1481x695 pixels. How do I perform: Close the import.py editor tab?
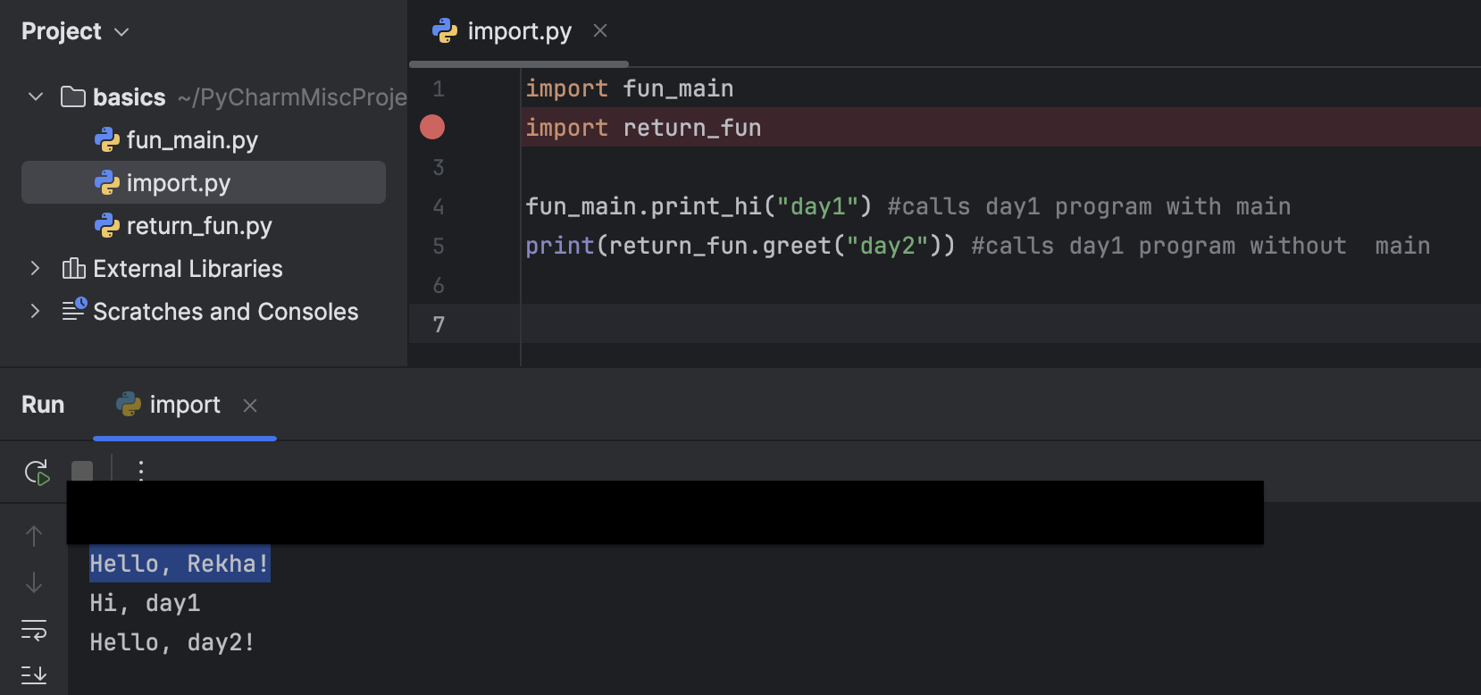coord(600,31)
